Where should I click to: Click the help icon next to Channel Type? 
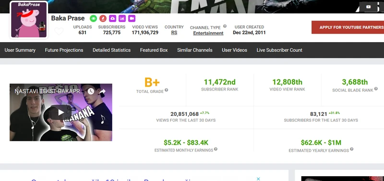(x=225, y=26)
